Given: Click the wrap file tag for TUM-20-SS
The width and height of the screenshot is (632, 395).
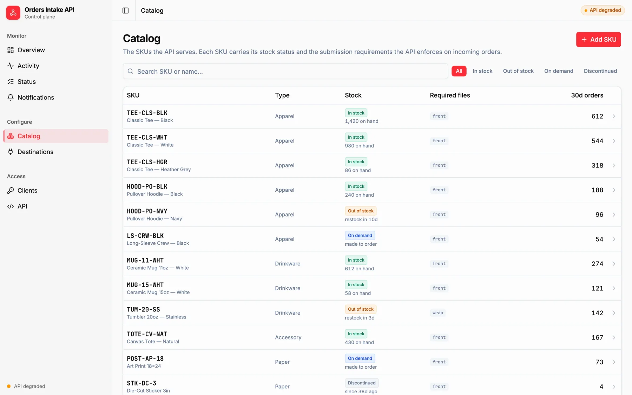Looking at the screenshot, I should [437, 313].
